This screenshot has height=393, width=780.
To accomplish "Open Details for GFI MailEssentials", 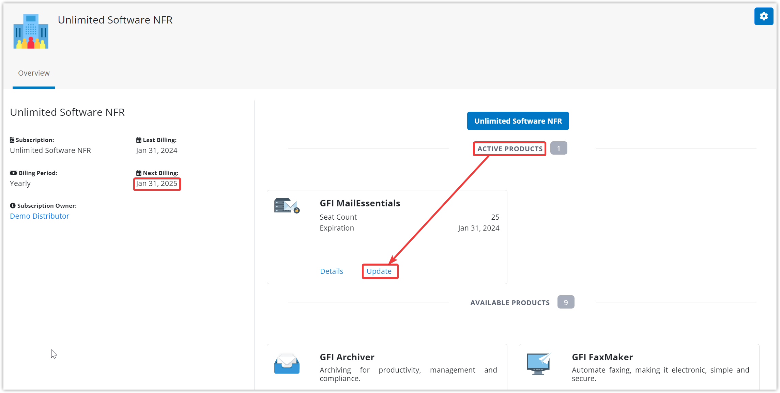I will pos(332,271).
